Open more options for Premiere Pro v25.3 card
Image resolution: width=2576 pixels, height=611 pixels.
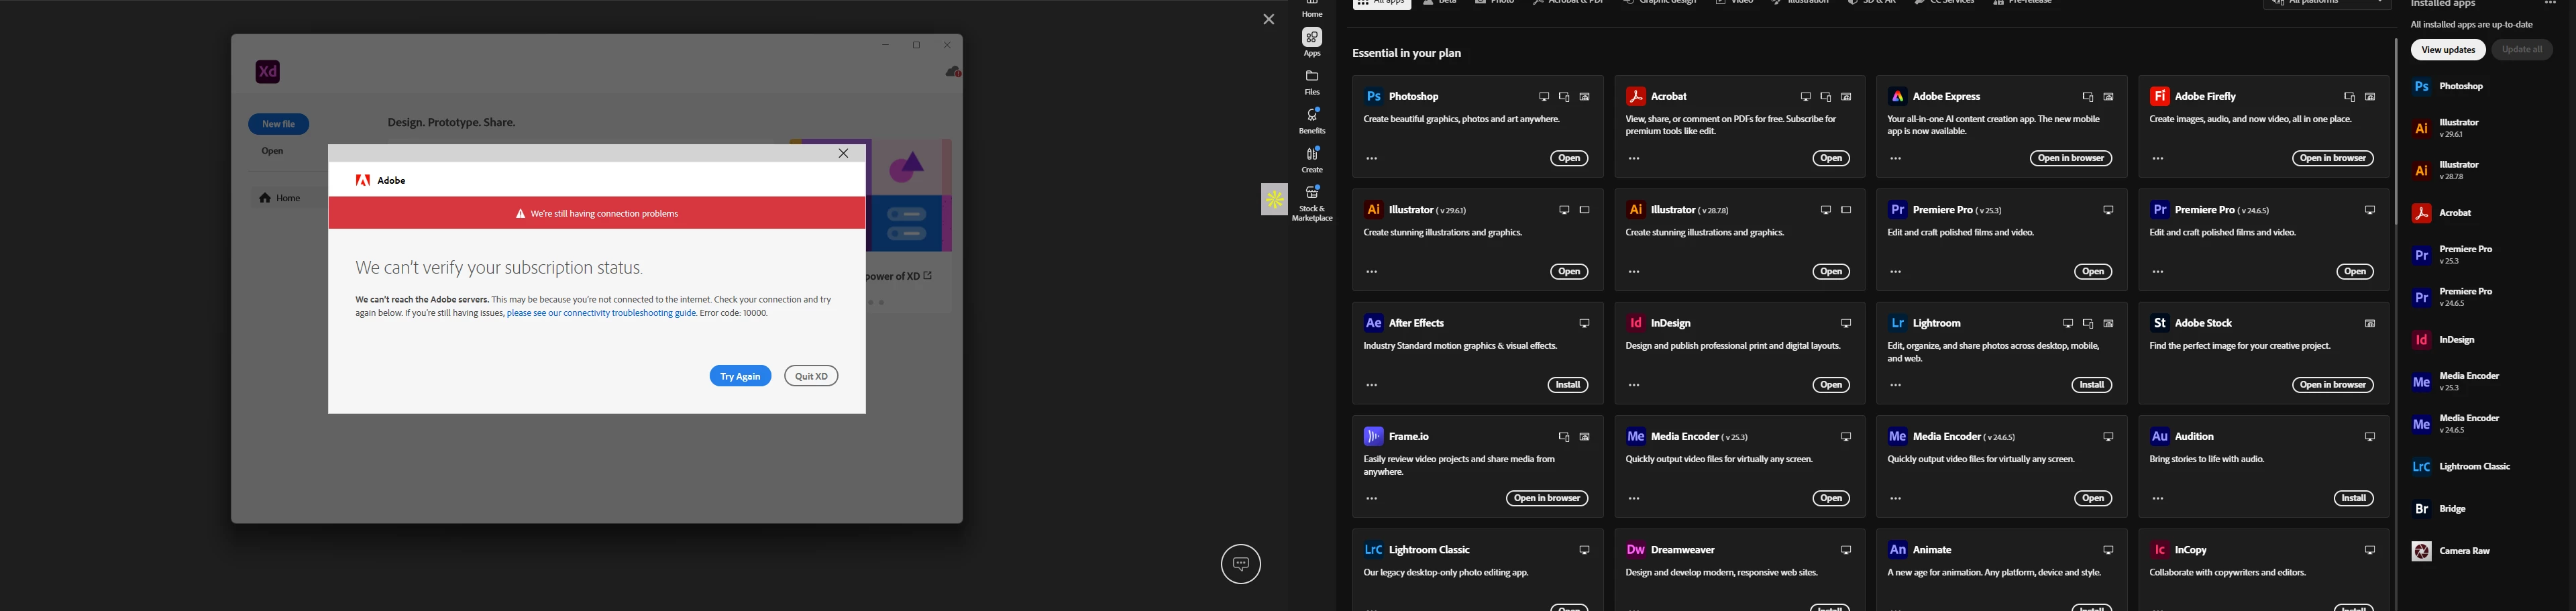[x=1896, y=272]
